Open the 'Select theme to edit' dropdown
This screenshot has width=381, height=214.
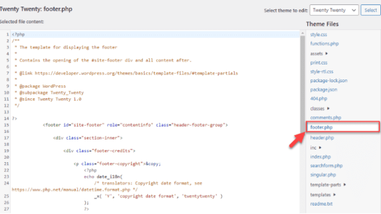click(x=334, y=10)
